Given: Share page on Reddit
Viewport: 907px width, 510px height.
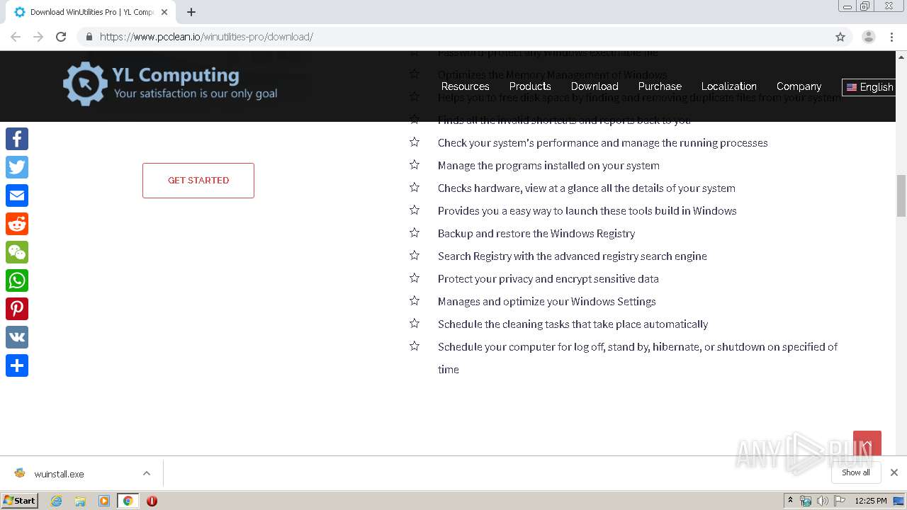Looking at the screenshot, I should 17,224.
